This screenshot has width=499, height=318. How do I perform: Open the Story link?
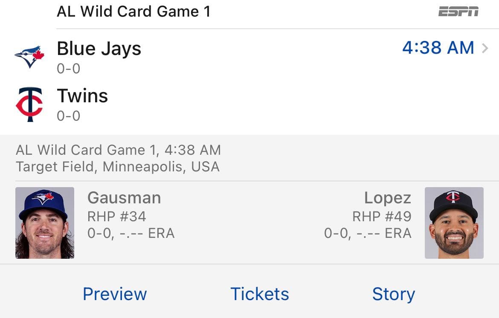(x=394, y=294)
